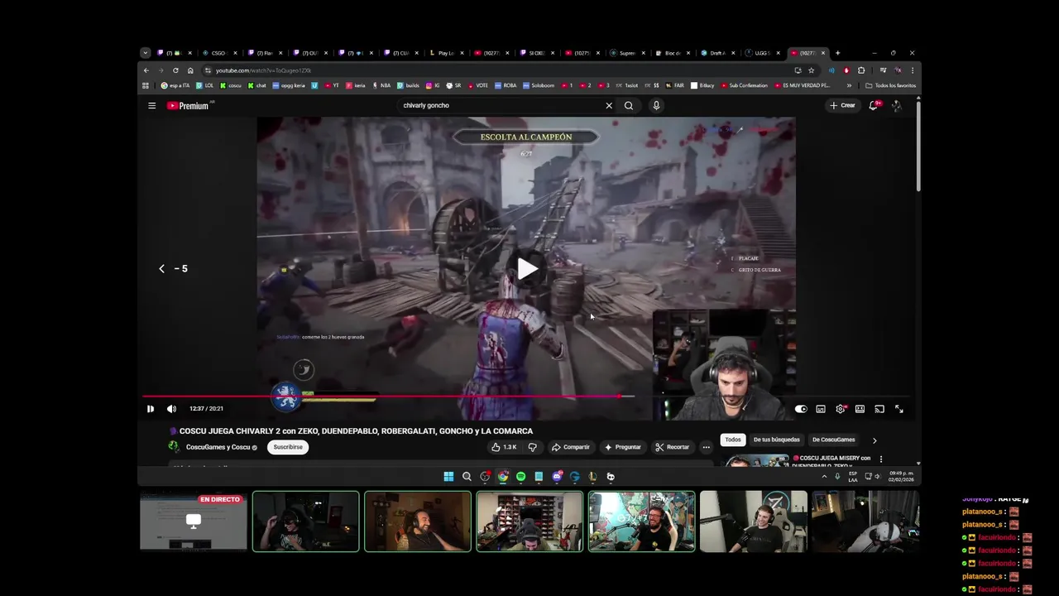Viewport: 1059px width, 596px height.
Task: Open taskbar clock 09:49 p. m.
Action: (x=901, y=476)
